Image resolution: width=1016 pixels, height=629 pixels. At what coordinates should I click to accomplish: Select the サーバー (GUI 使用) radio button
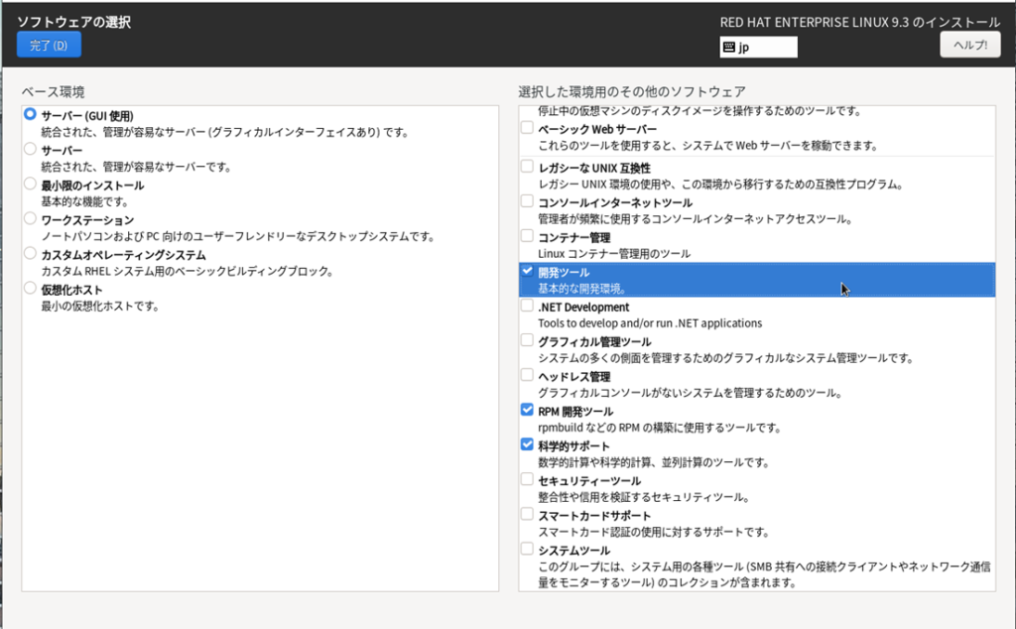coord(31,115)
